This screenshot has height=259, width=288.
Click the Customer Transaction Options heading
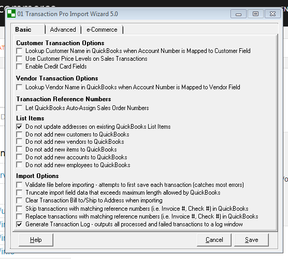click(x=60, y=43)
